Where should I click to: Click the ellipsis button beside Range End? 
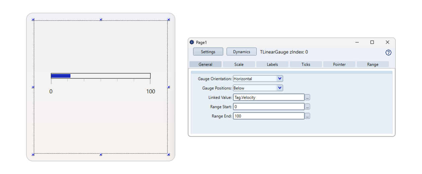(307, 116)
